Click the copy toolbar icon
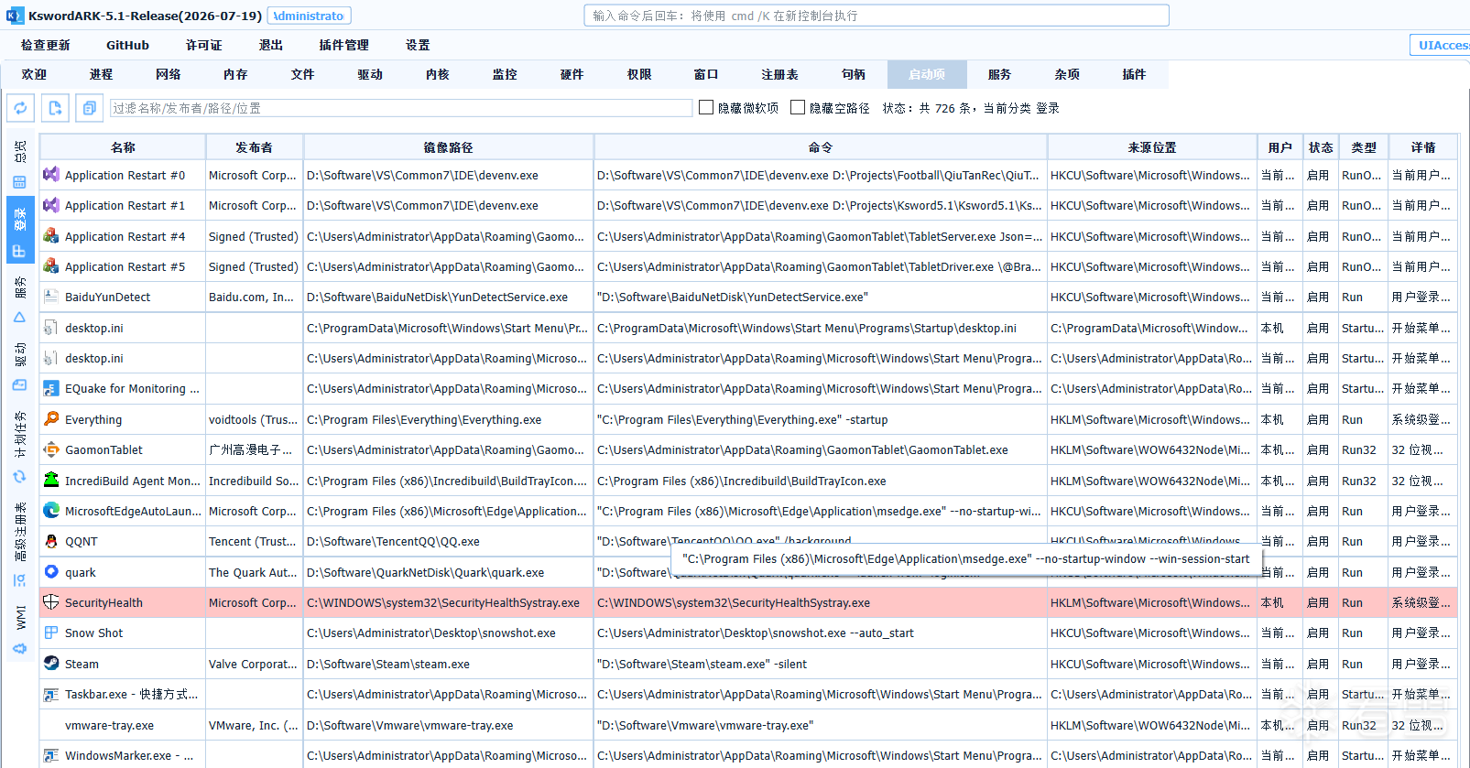 pos(89,108)
